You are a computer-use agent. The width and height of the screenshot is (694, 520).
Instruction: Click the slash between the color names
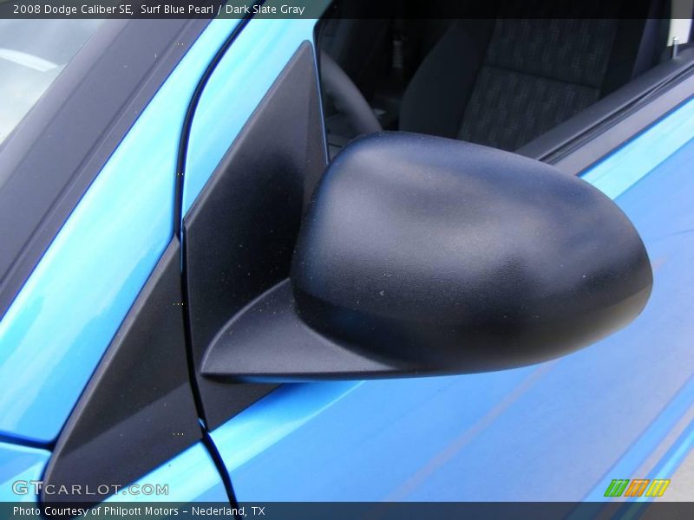(221, 10)
